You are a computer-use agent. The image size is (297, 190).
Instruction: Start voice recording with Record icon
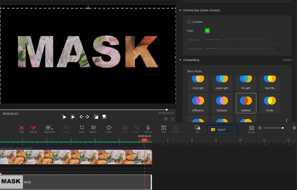tap(148, 128)
